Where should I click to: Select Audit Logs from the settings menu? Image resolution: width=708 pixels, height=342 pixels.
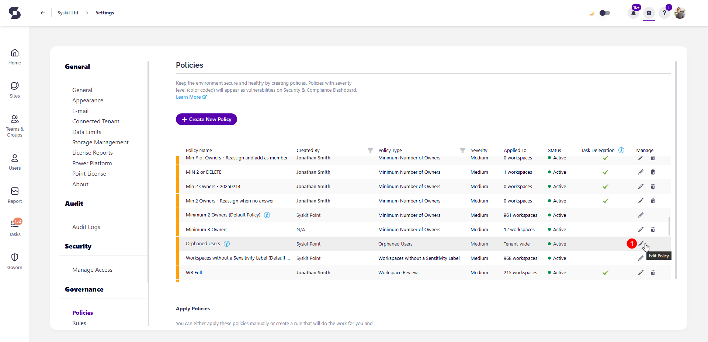[86, 227]
